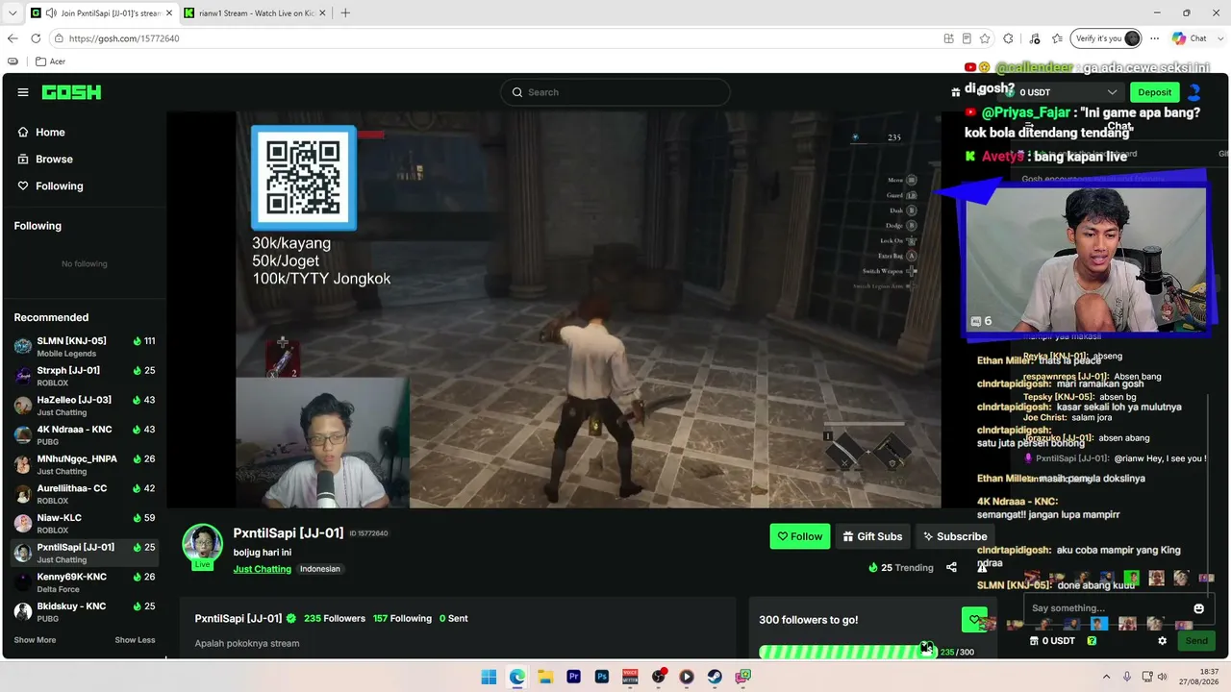
Task: Subscribe to PxntilSapi channel
Action: pyautogui.click(x=955, y=536)
